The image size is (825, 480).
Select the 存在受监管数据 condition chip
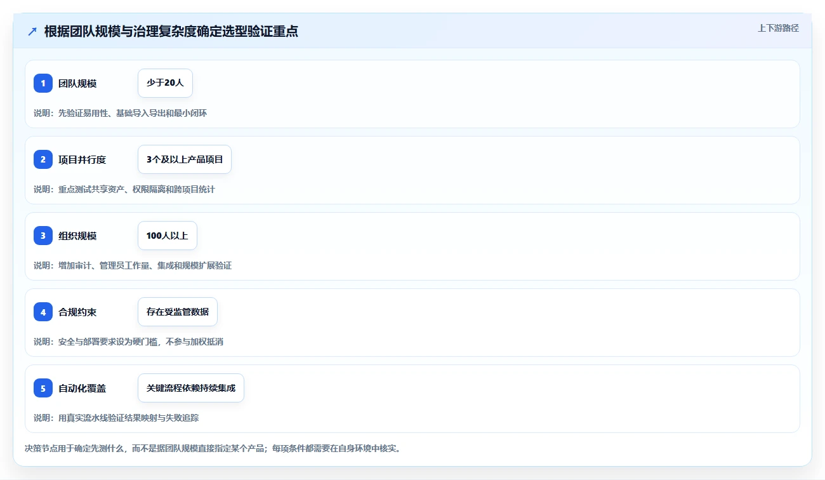pyautogui.click(x=178, y=312)
